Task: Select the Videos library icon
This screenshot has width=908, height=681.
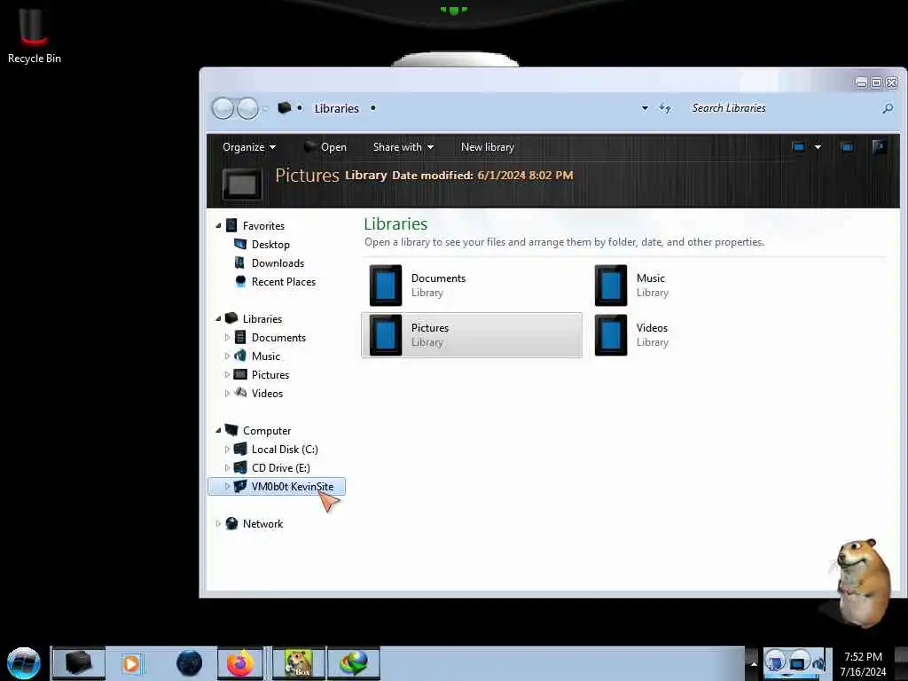Action: click(x=611, y=334)
